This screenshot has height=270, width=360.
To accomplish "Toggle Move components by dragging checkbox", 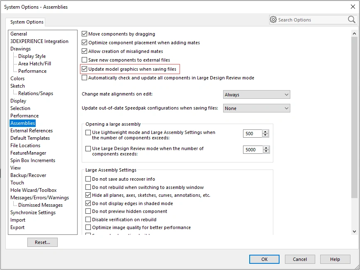I will (x=85, y=34).
